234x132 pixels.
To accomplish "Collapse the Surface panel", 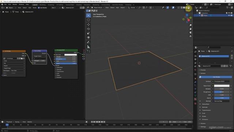I will point(203,73).
